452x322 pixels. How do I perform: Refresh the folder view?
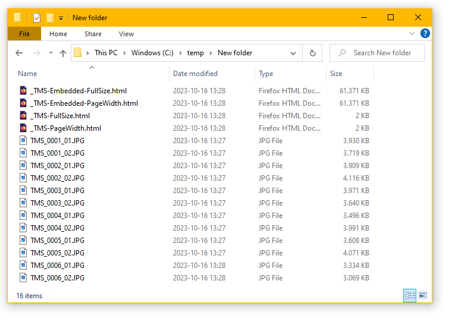(x=312, y=53)
